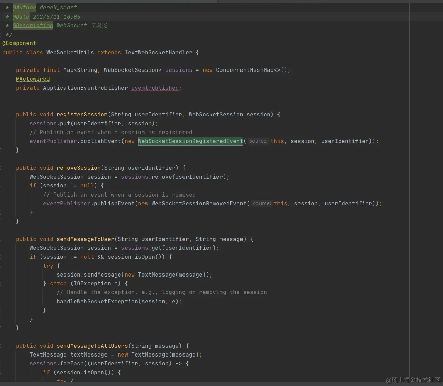The image size is (443, 386).
Task: Click the @Autowired annotation
Action: [x=33, y=79]
